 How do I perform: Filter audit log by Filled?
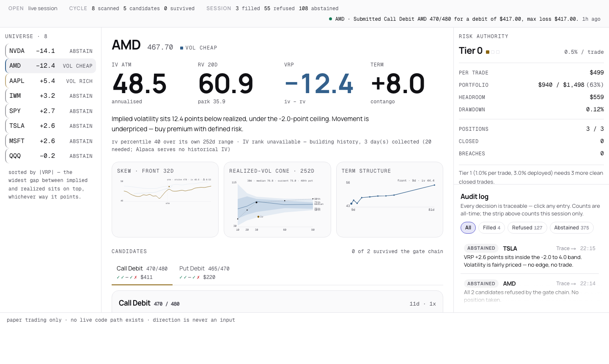point(491,228)
